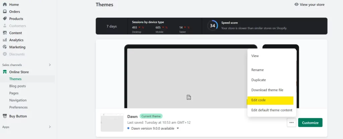Open Navigation under Online Store
The height and width of the screenshot is (139, 343).
(18, 100)
